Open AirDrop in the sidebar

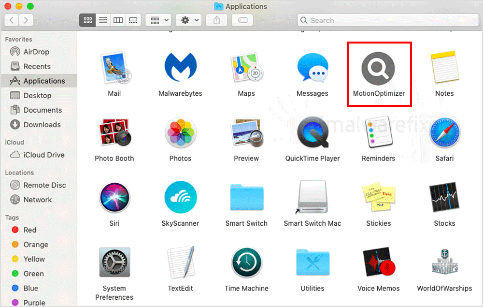(x=39, y=52)
